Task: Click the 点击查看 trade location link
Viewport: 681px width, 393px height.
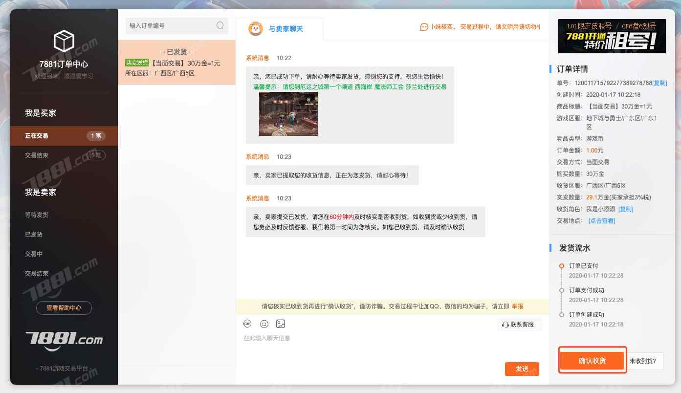Action: pos(602,221)
